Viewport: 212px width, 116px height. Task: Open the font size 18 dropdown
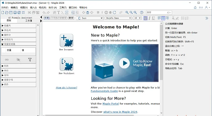click(x=137, y=18)
